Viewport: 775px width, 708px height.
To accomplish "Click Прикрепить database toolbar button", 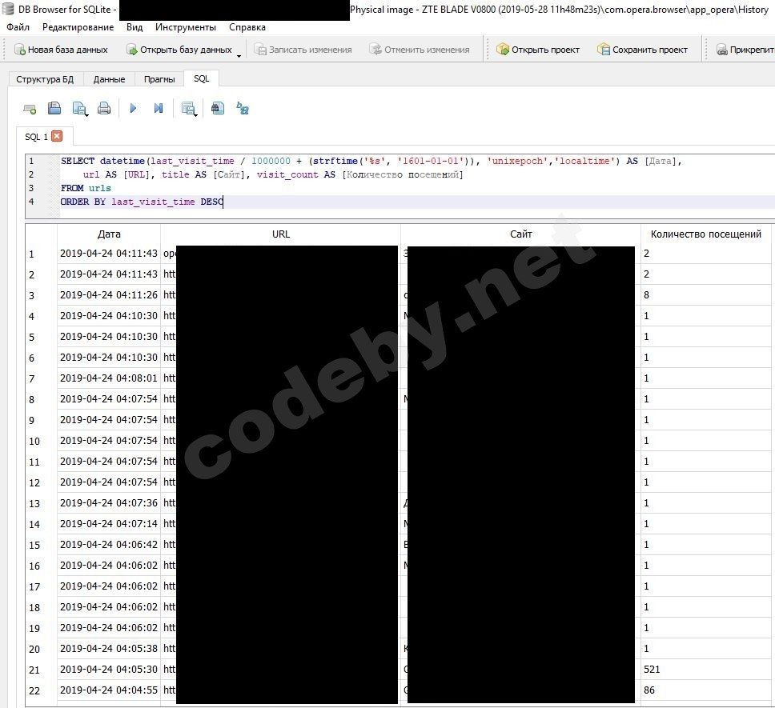I will coord(745,50).
